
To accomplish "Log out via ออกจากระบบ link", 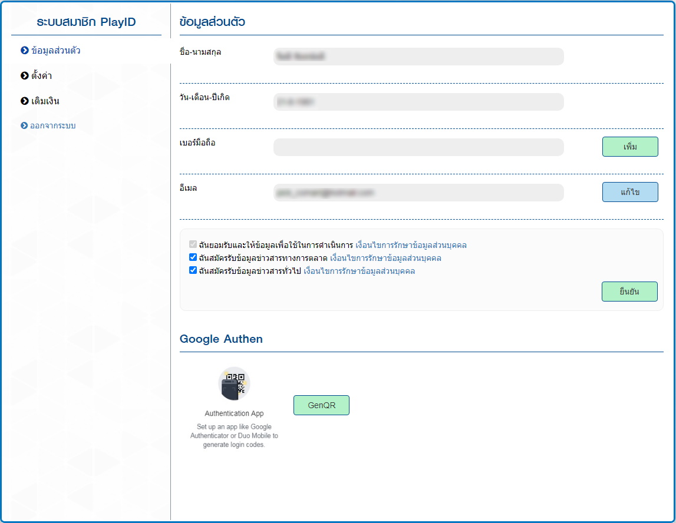I will pyautogui.click(x=54, y=126).
